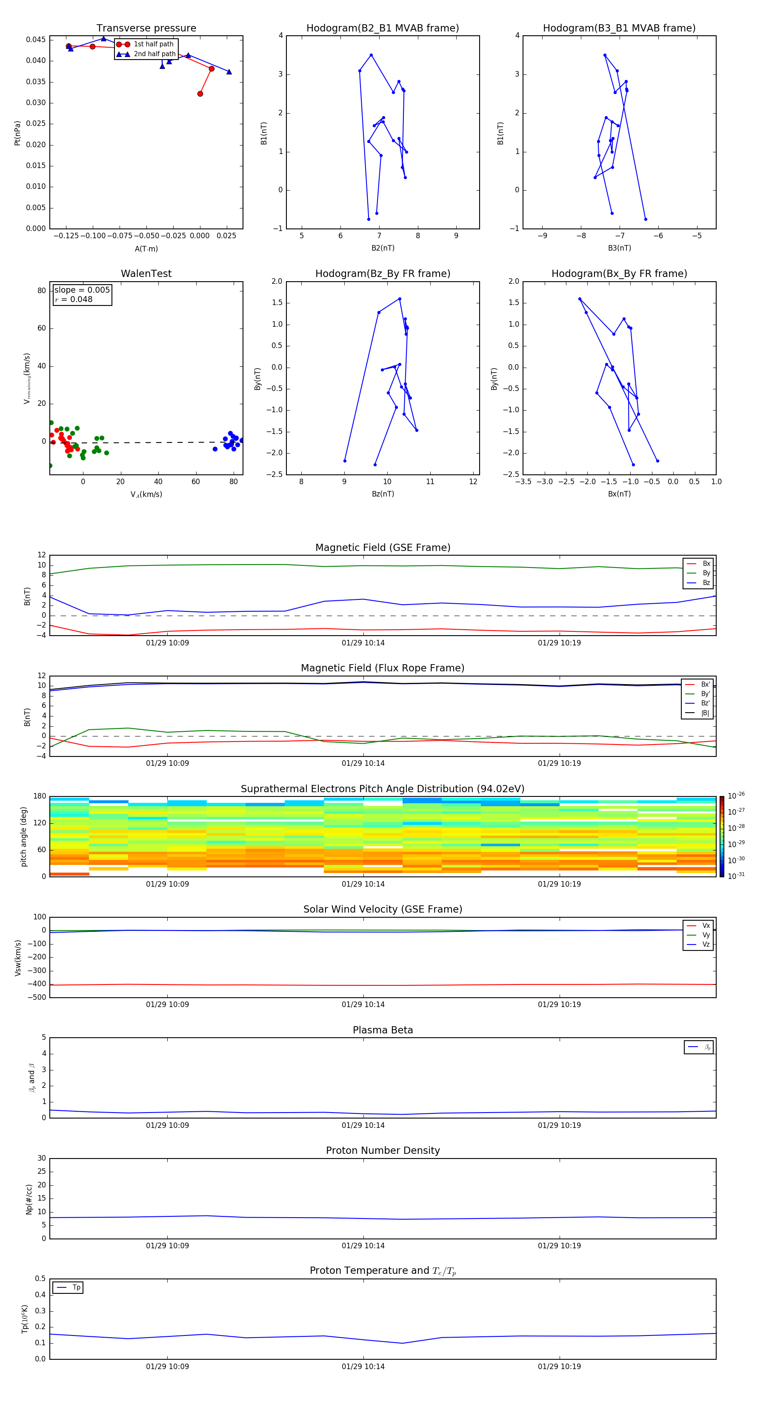Viewport: 766px width, 1404px height.
Task: Click the lowest red circle in Transverse pressure plot
Action: (200, 94)
